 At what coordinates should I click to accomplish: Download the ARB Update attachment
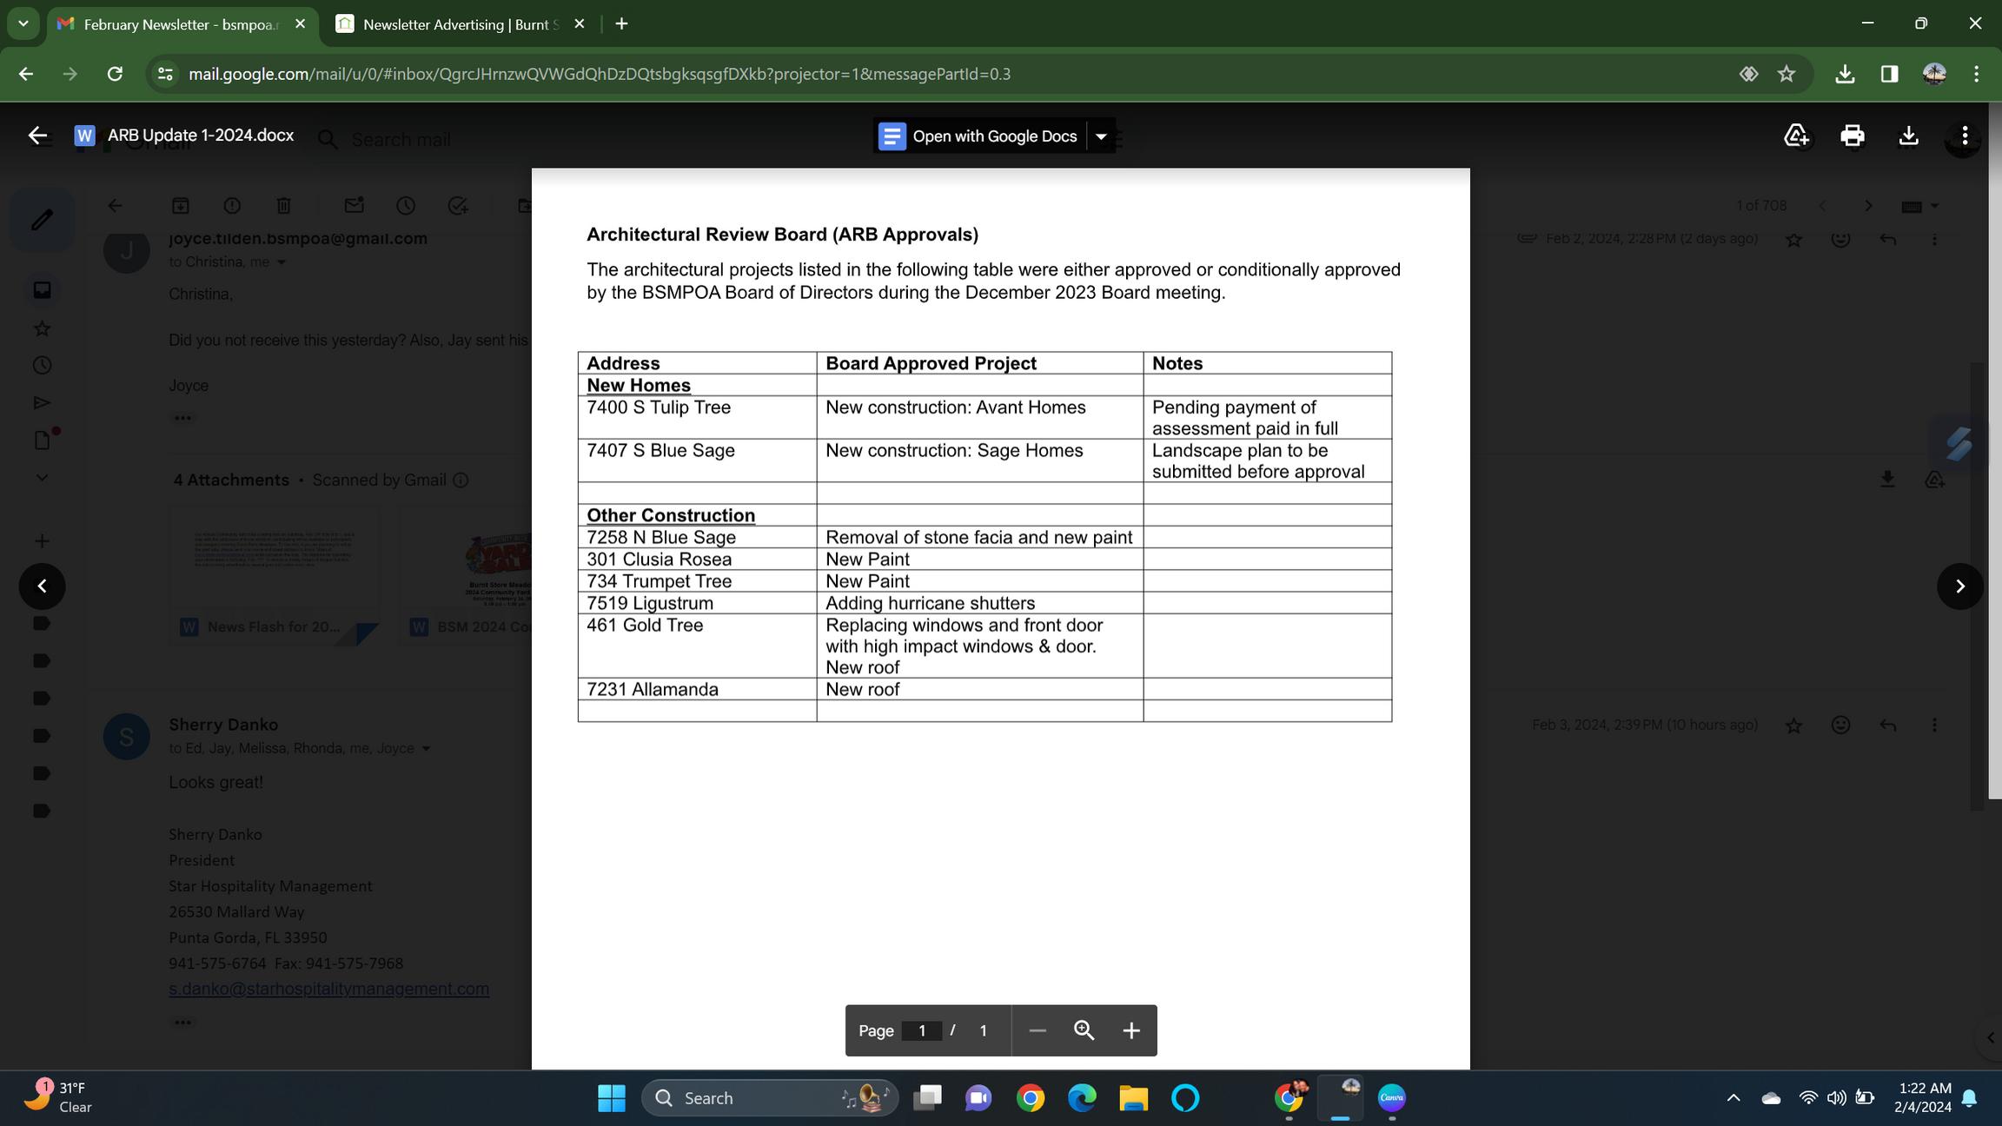(x=1908, y=136)
